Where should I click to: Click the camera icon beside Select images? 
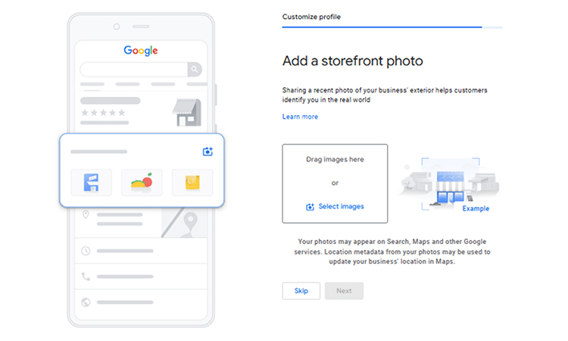(310, 207)
